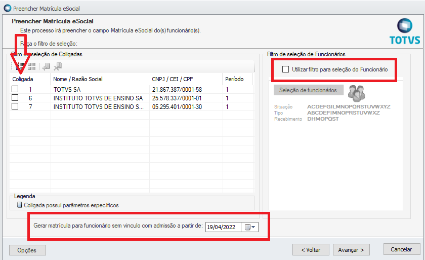425x260 pixels.
Task: Click the Seleção de funcionários button
Action: [308, 90]
